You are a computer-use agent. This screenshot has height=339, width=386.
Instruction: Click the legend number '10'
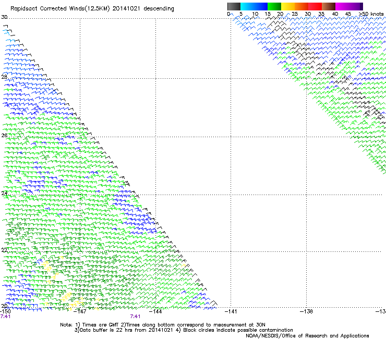(255, 14)
